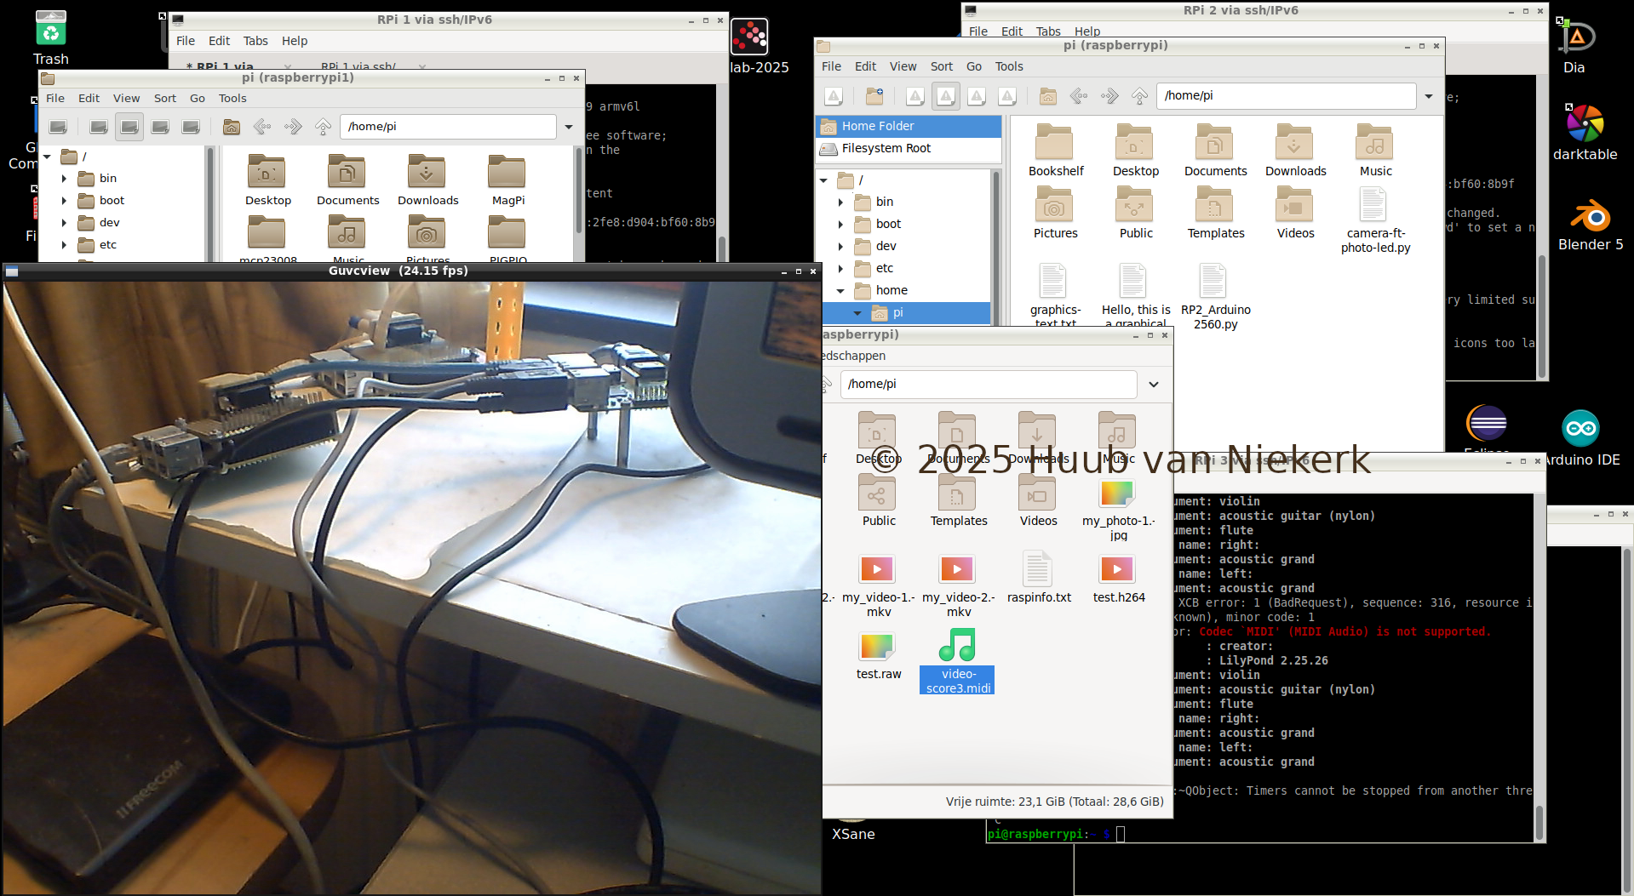The width and height of the screenshot is (1634, 896).
Task: Go up to parent folder in raspberrypi1 window
Action: coord(324,127)
